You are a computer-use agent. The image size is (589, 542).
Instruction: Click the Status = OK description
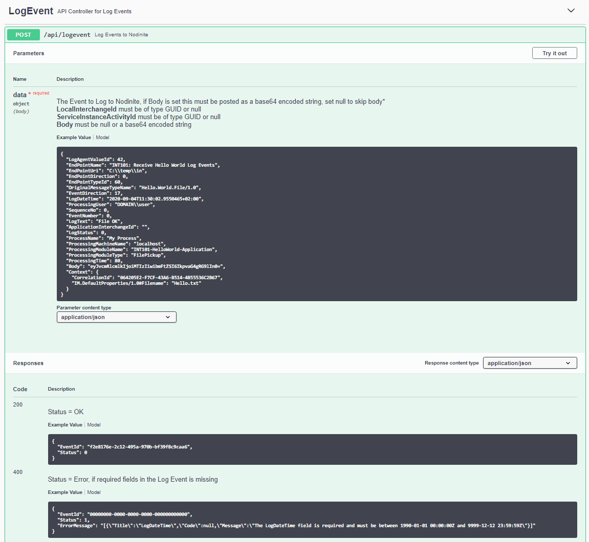point(66,412)
